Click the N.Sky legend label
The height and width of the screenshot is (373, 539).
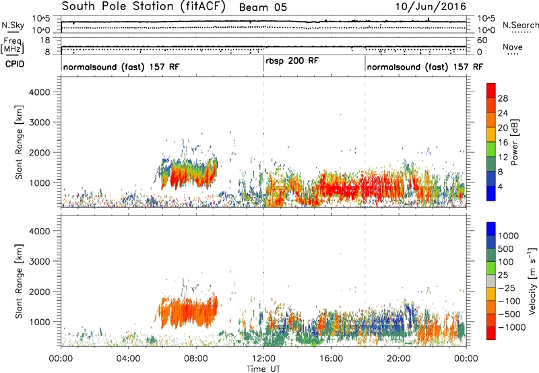pyautogui.click(x=13, y=25)
